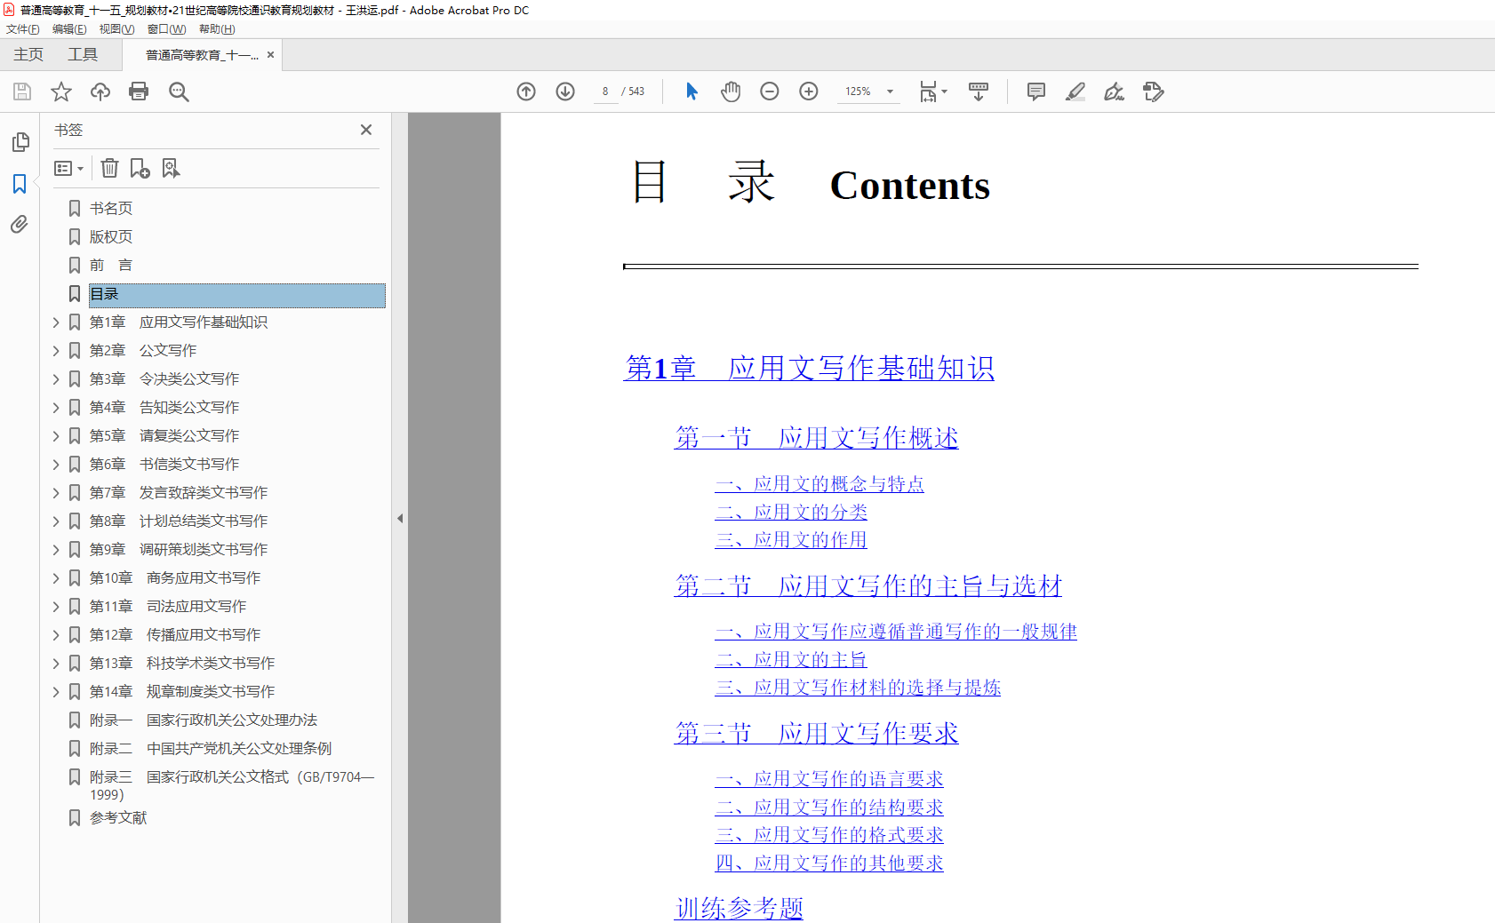Viewport: 1495px width, 923px height.
Task: Select the Hand tool in the toolbar
Action: 731,91
